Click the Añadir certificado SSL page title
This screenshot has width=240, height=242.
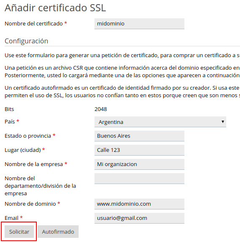(x=55, y=8)
